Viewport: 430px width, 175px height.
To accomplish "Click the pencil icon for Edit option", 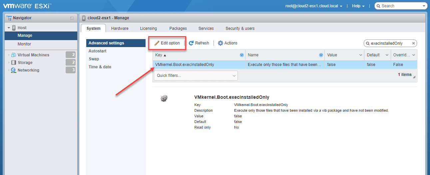I will pos(157,43).
